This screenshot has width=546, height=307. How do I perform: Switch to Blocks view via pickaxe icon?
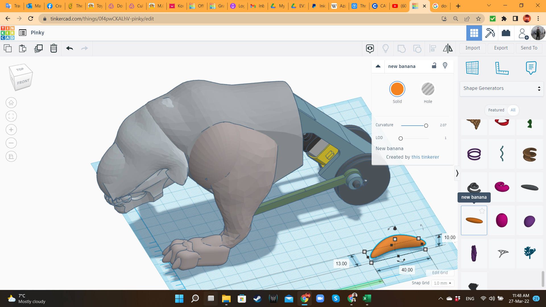[x=490, y=33]
